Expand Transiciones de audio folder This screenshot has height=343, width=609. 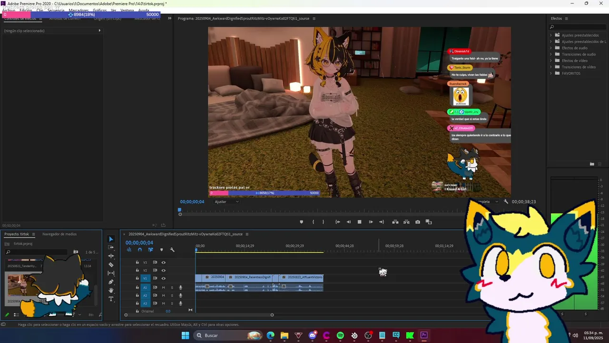551,54
